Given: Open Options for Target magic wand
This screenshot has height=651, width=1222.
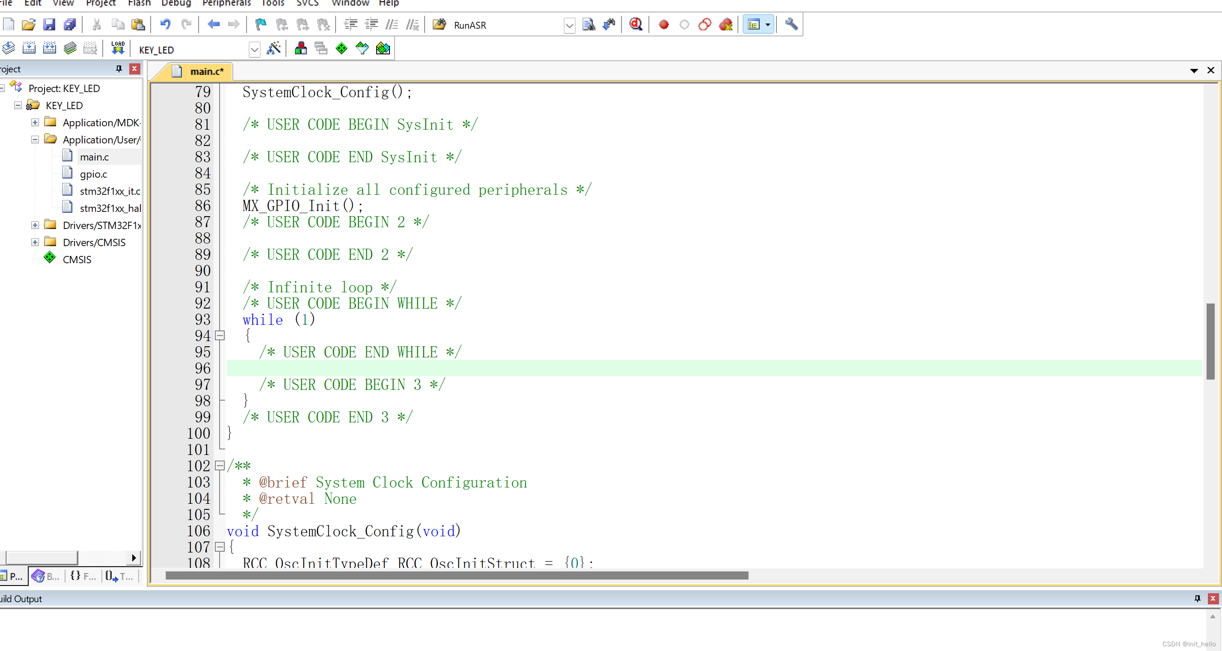Looking at the screenshot, I should coord(274,48).
